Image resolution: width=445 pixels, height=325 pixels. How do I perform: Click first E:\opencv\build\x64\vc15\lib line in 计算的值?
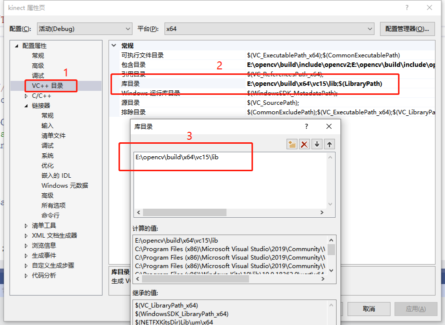point(176,240)
